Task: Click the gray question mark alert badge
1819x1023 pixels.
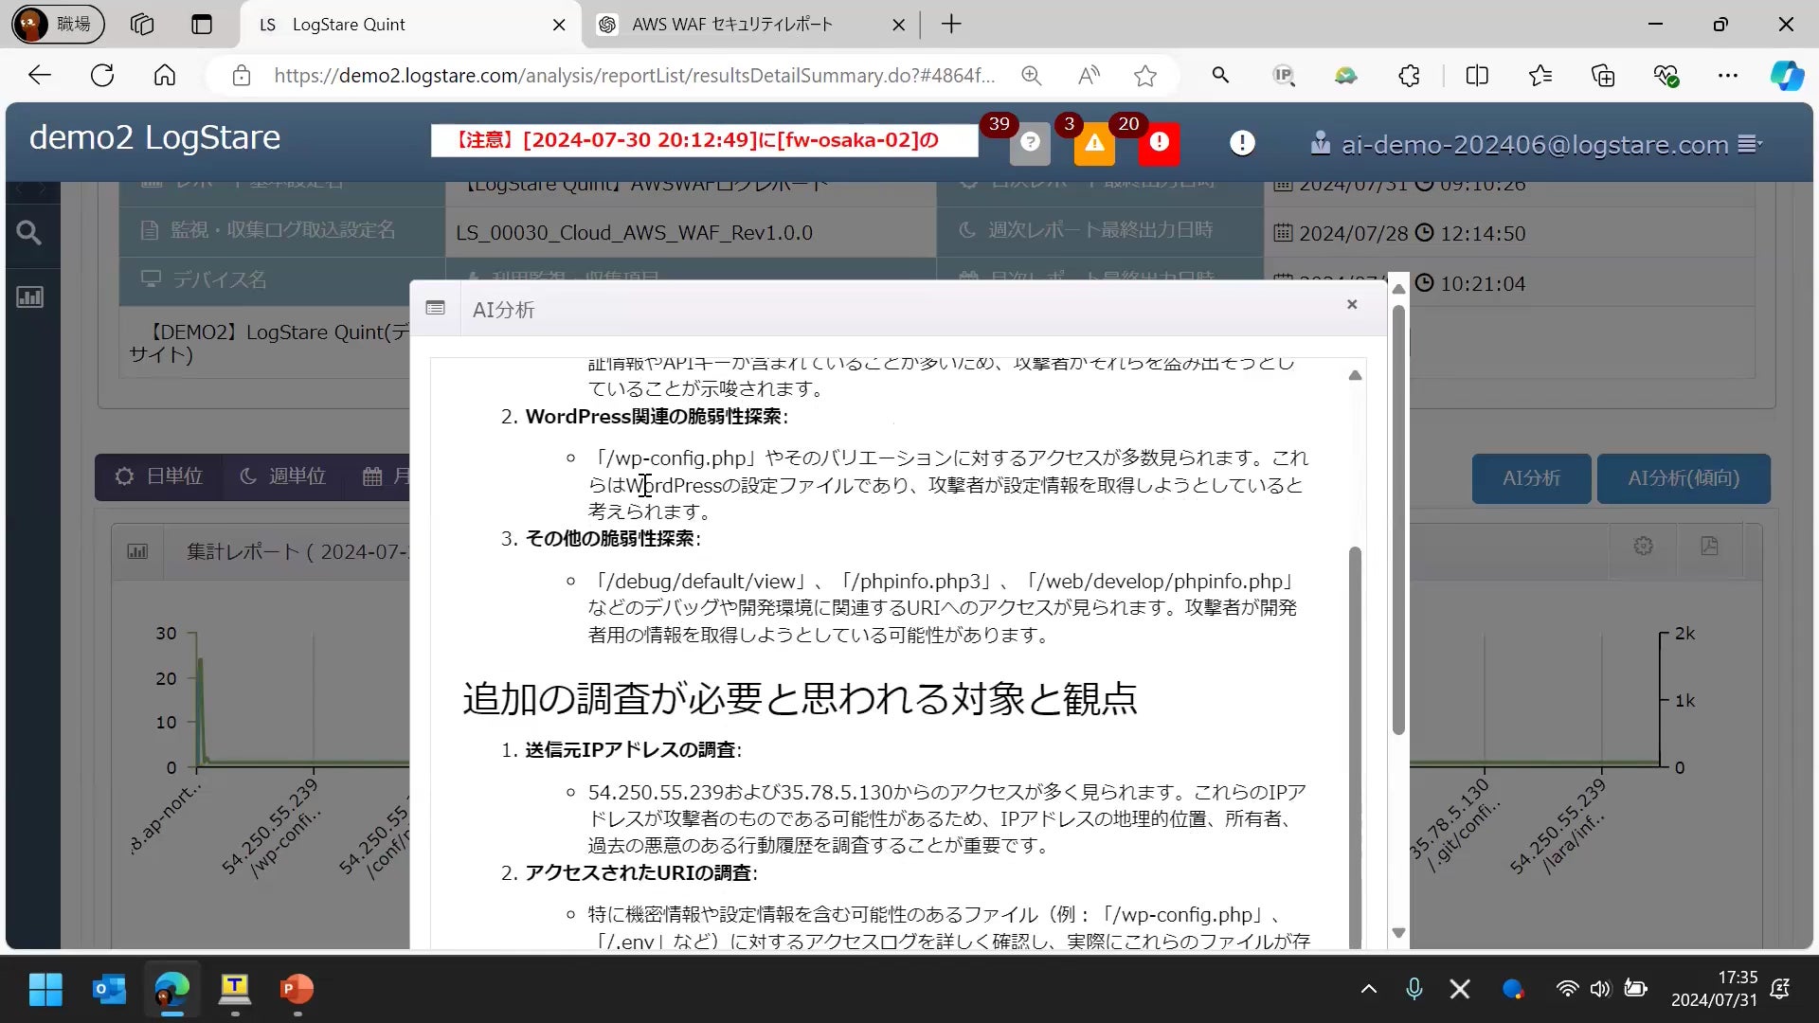Action: pyautogui.click(x=1030, y=143)
